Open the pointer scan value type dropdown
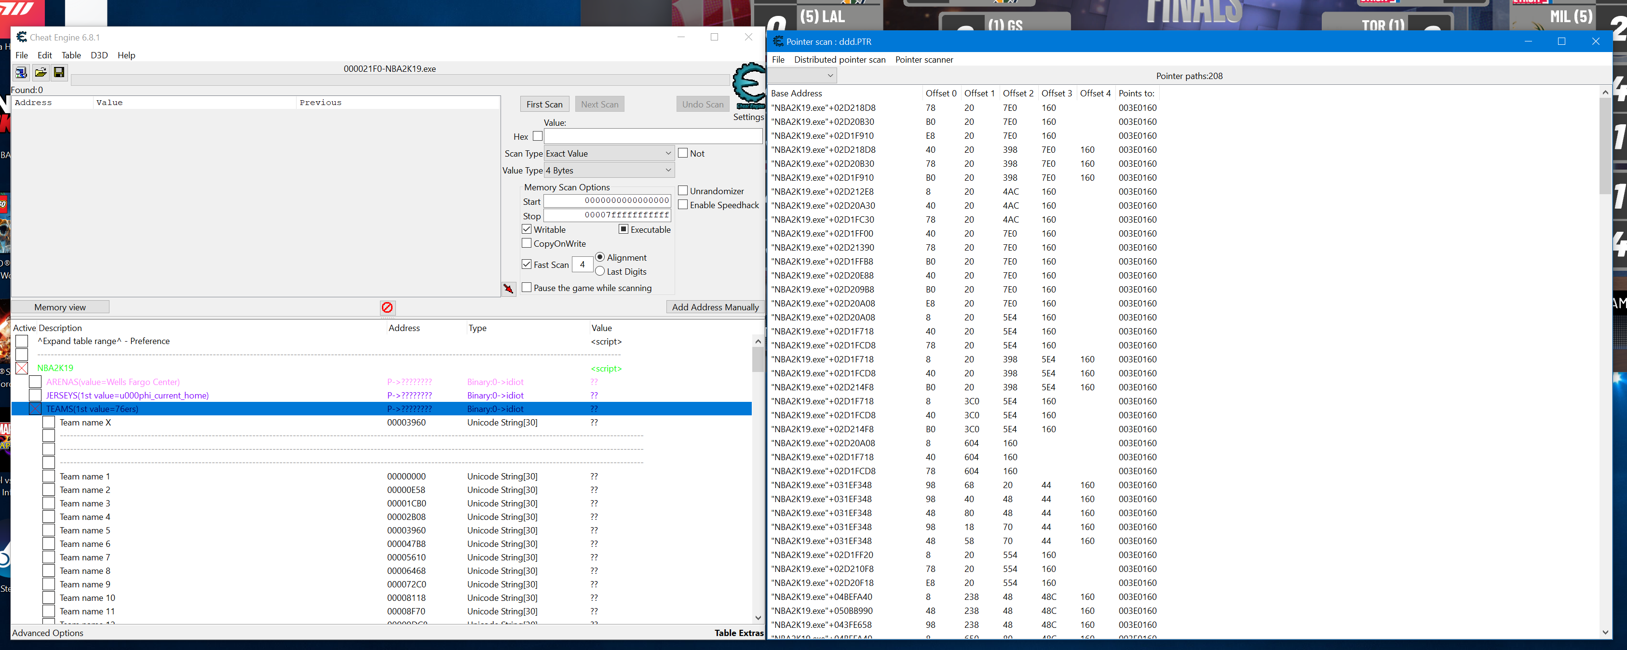The height and width of the screenshot is (650, 1627). click(803, 76)
